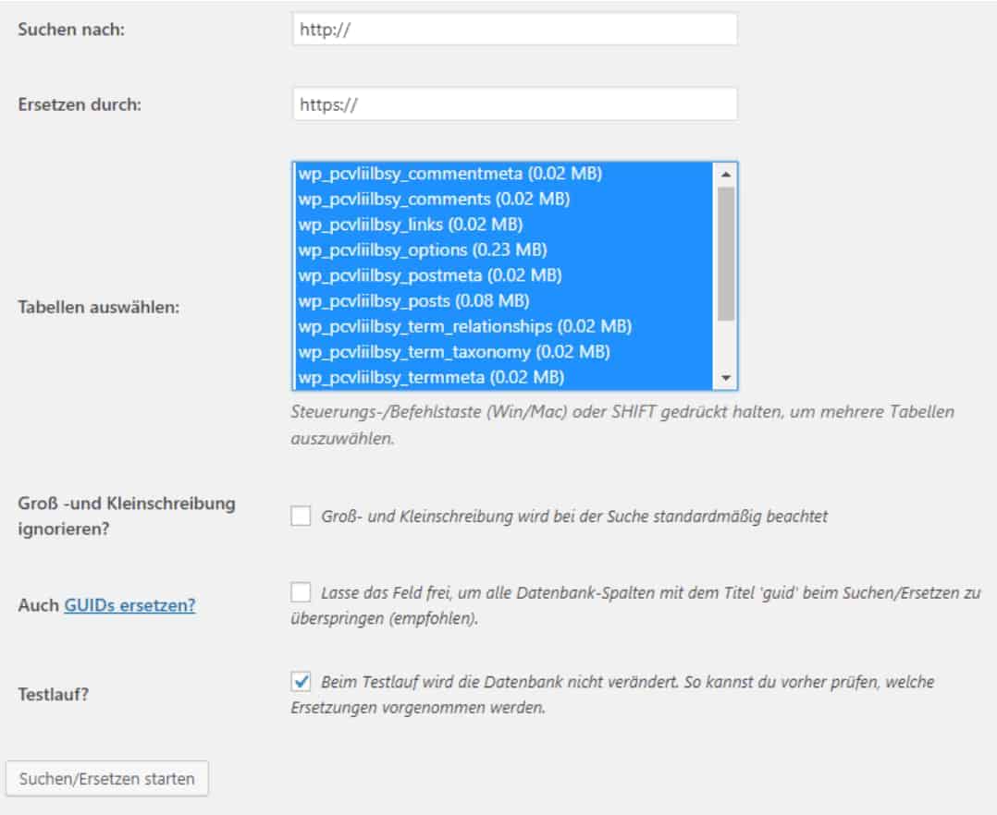997x815 pixels.
Task: Pick the wp_pcvliilbsy_termmeta table
Action: (430, 377)
